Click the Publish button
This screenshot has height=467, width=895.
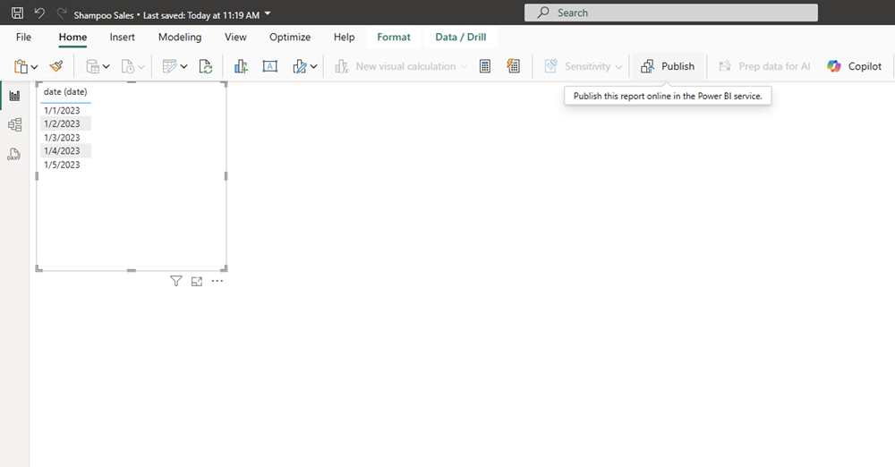click(668, 66)
